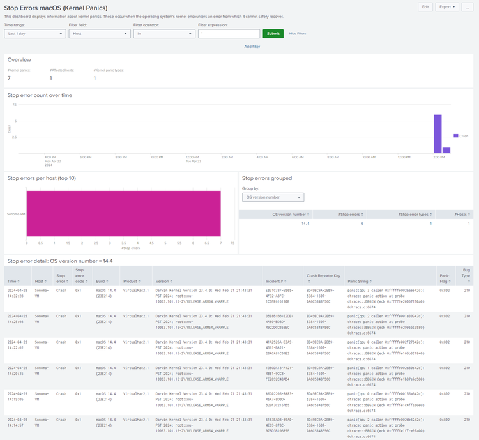Viewport: 479px width, 440px height.
Task: Sort detail table by Time
Action: pyautogui.click(x=13, y=282)
